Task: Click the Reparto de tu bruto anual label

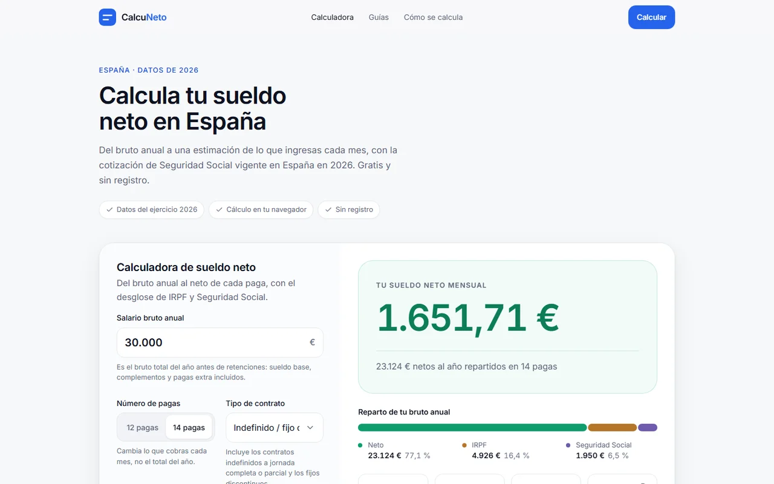Action: click(x=404, y=412)
